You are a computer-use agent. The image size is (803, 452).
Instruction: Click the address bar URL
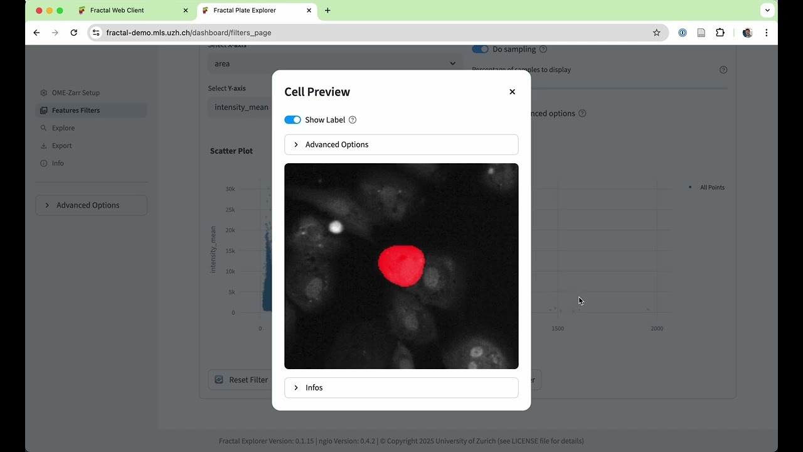(189, 33)
